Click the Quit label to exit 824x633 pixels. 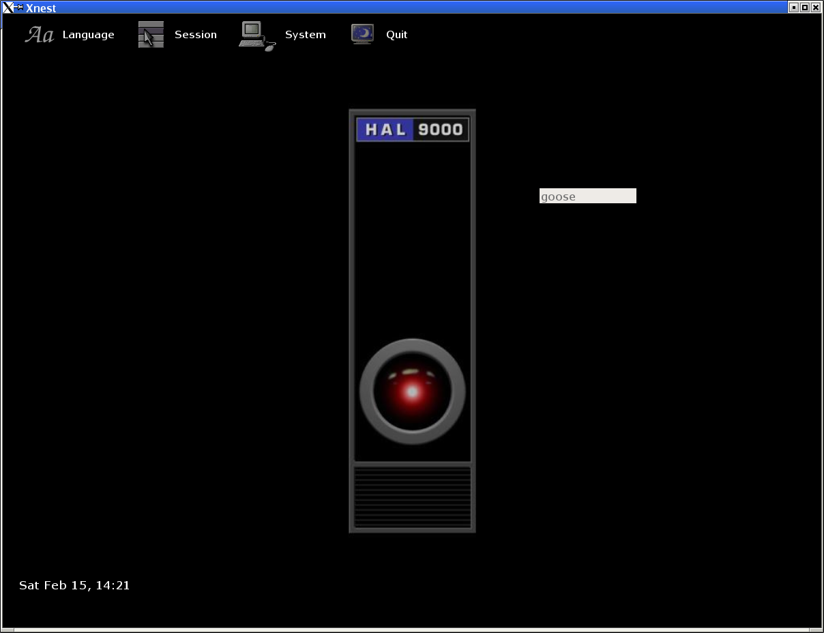click(396, 34)
